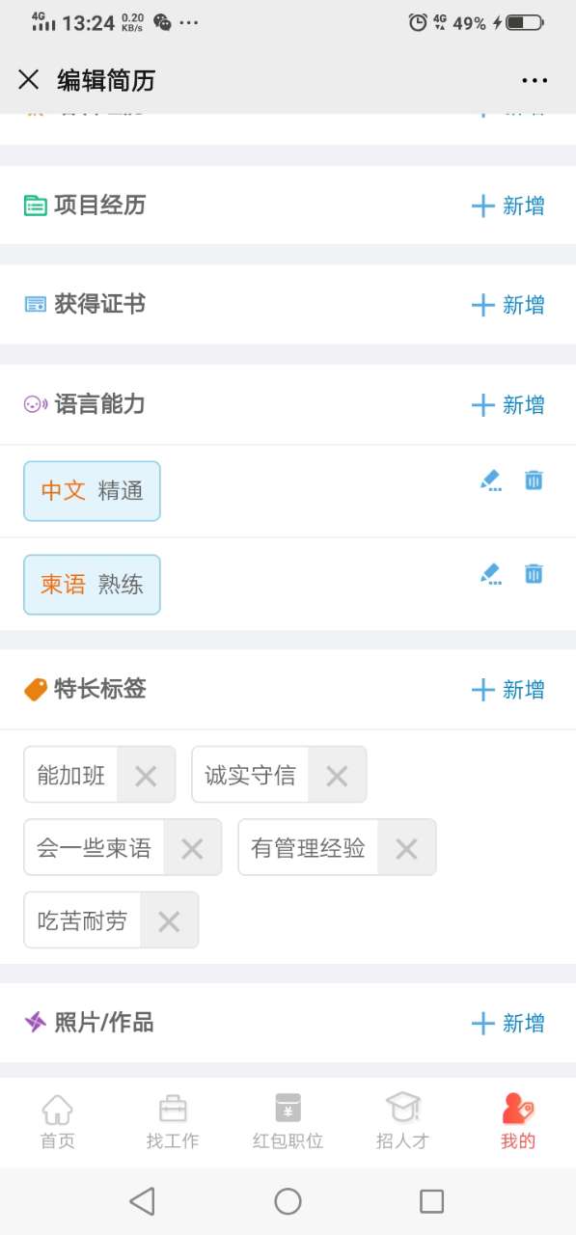The image size is (576, 1235).
Task: Remove the 有管理经验 tag
Action: (x=406, y=849)
